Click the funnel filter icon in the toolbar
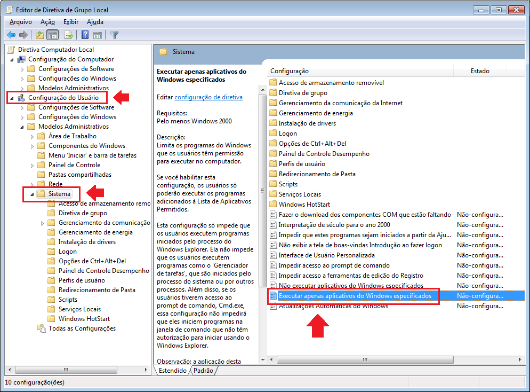 tap(114, 35)
